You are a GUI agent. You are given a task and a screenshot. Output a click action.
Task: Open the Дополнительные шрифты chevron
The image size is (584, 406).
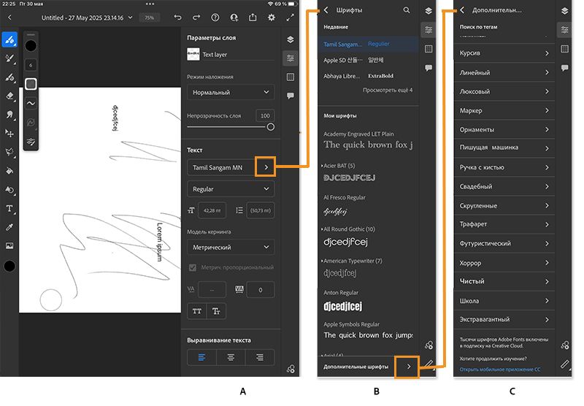pos(409,367)
